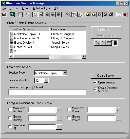The width and height of the screenshot is (130, 139).
Task: Browse for iSeries Display configuration file
Action: coord(59,118)
